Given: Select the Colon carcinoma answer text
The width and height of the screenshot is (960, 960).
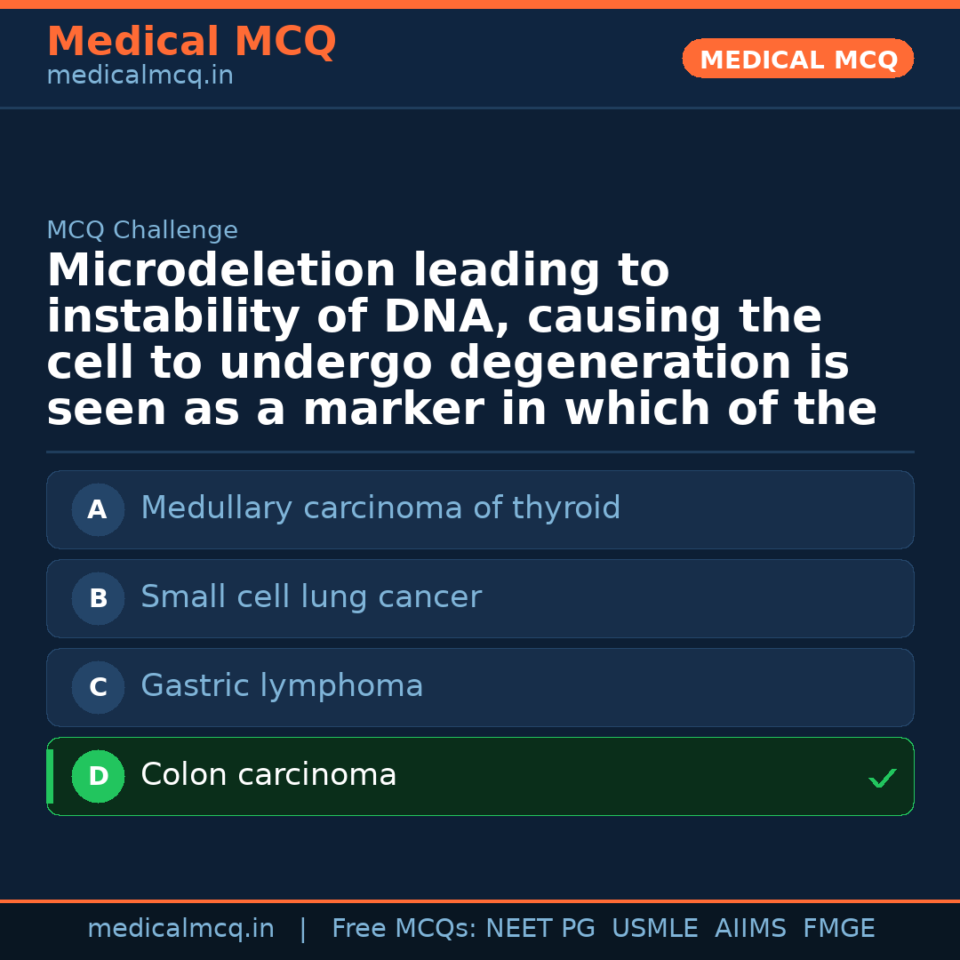Looking at the screenshot, I should point(268,775).
